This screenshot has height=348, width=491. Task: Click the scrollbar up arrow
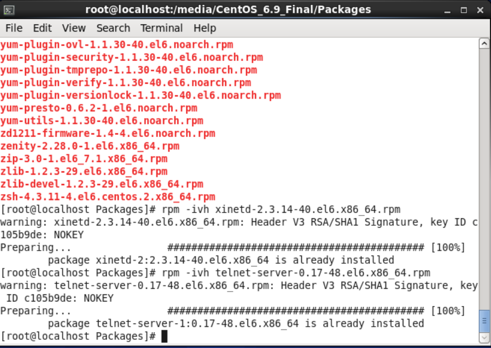(x=484, y=43)
